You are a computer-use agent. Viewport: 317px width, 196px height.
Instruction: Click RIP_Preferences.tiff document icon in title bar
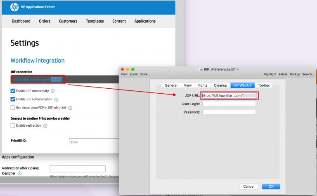201,69
